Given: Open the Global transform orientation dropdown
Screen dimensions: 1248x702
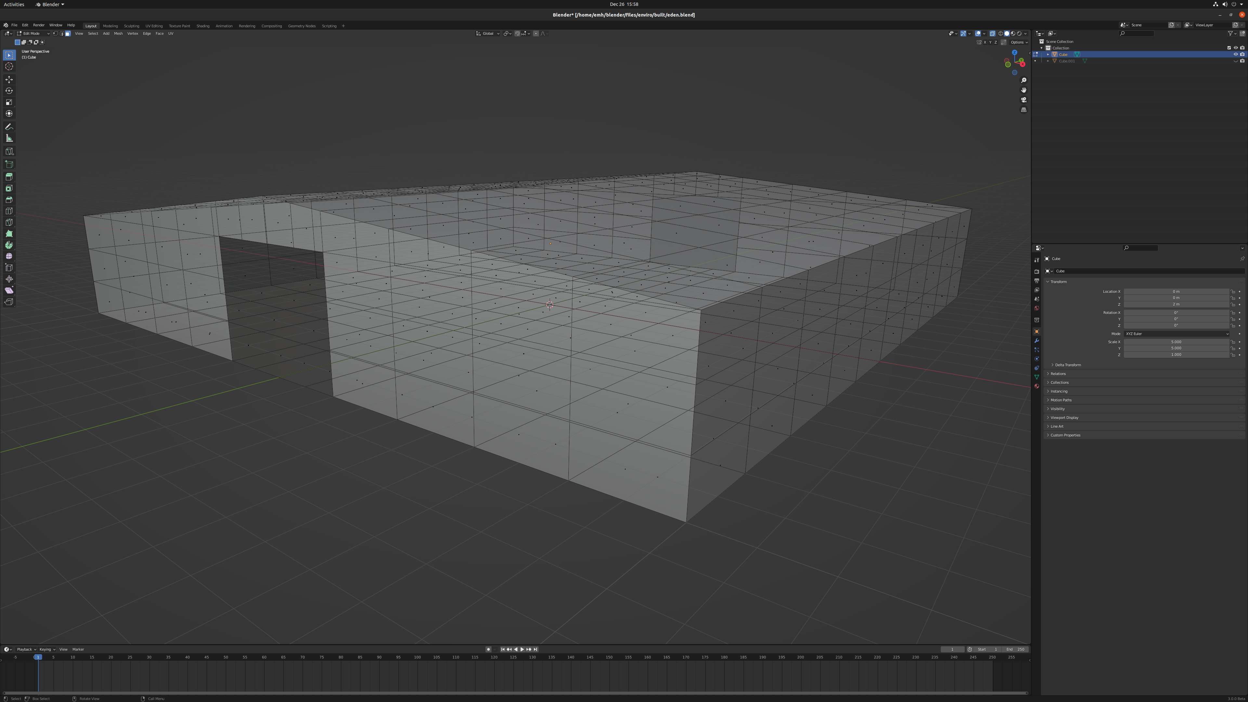Looking at the screenshot, I should [488, 33].
